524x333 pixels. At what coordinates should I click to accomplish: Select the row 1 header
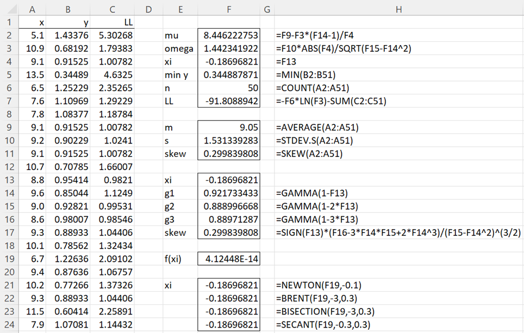[x=9, y=22]
